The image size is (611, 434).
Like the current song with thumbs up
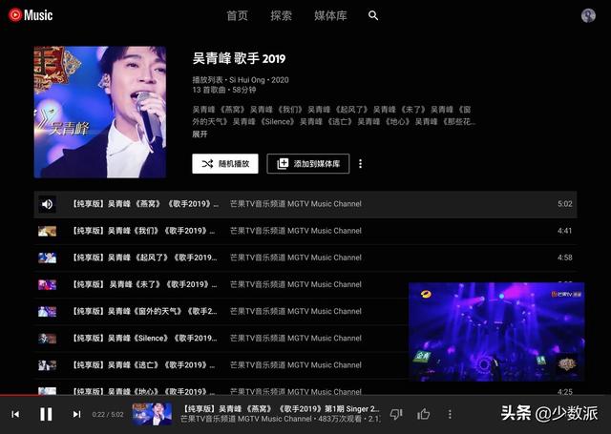coord(423,414)
